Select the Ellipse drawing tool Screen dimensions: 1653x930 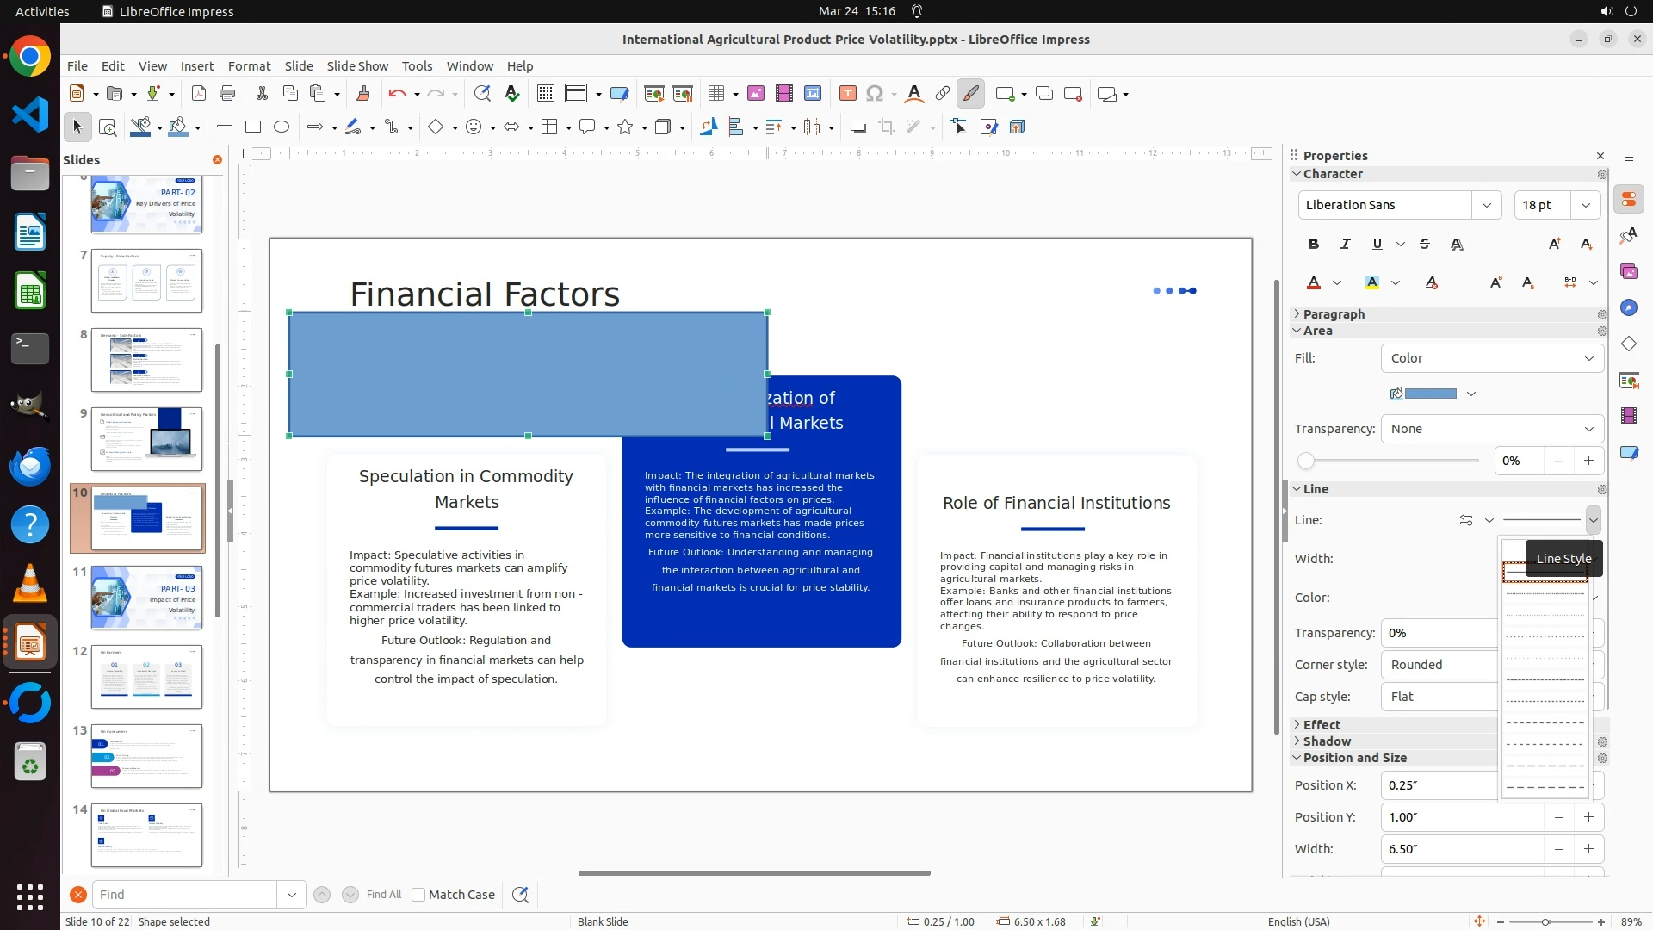[x=281, y=127]
